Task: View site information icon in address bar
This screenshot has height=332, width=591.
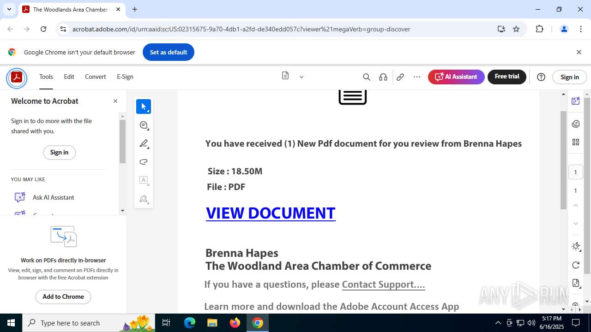Action: pyautogui.click(x=63, y=29)
